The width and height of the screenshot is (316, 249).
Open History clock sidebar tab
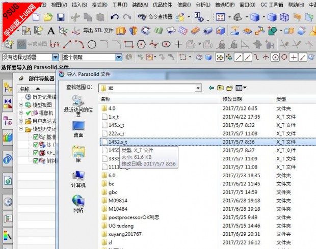[8, 202]
